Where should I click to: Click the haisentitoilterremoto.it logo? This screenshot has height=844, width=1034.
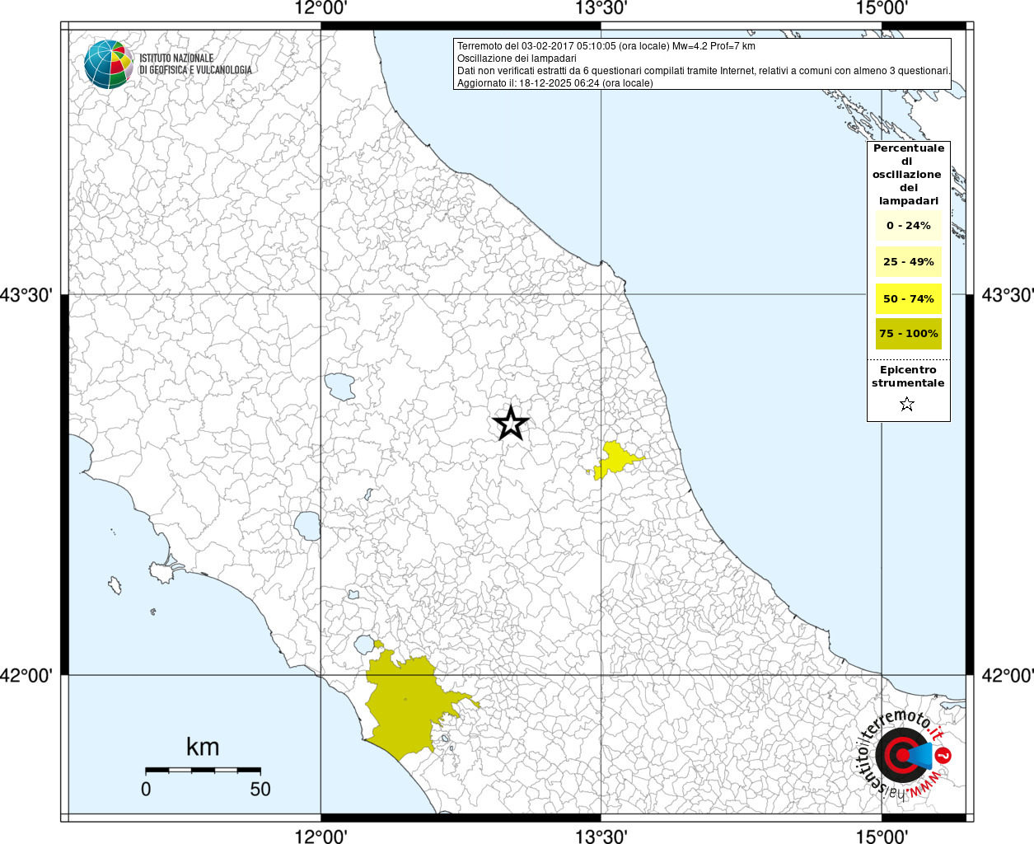[x=905, y=753]
